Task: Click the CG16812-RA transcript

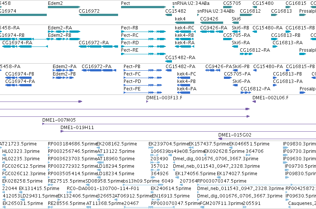Action: (246, 54)
